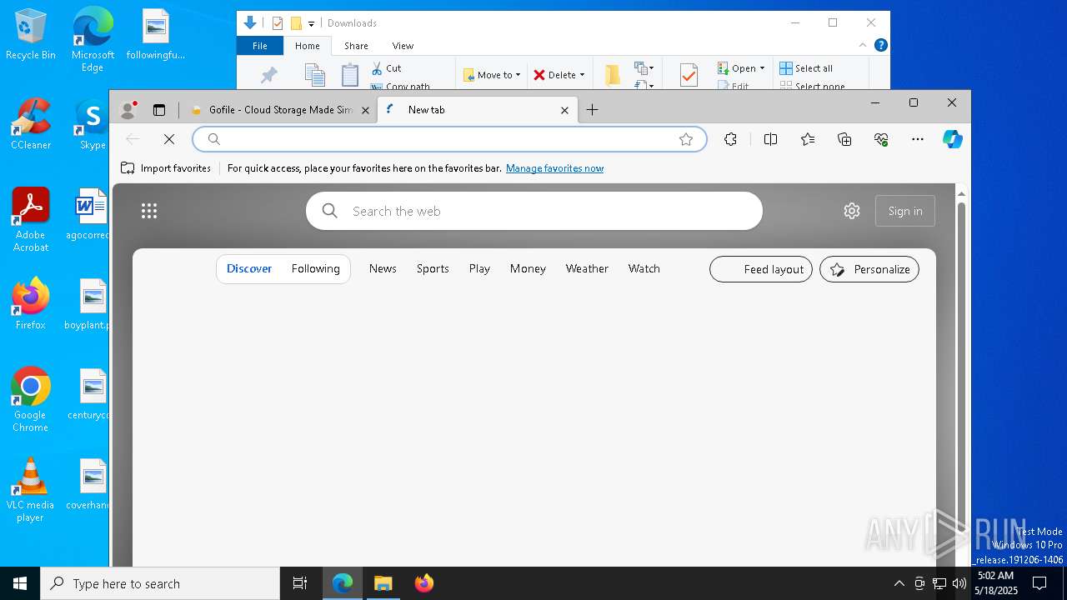
Task: Open the Money tab
Action: pos(528,268)
